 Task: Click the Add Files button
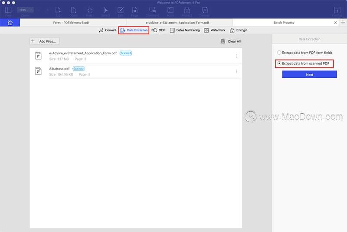45,41
